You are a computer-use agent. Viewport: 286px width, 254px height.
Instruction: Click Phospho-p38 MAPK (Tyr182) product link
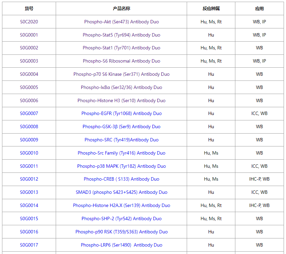click(x=121, y=166)
